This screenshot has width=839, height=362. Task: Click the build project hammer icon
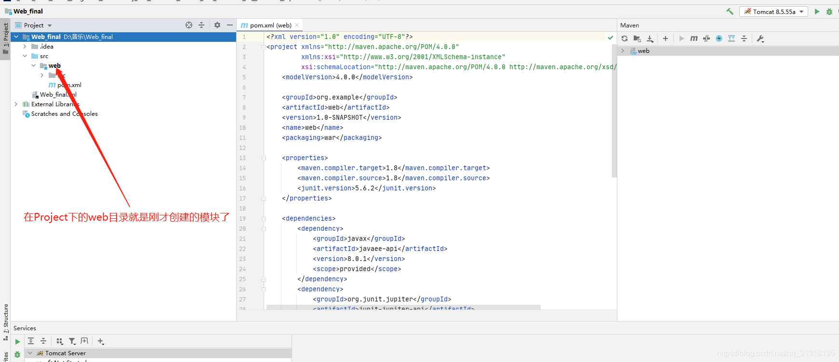click(x=730, y=12)
